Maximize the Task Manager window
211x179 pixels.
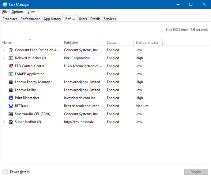[x=191, y=4]
